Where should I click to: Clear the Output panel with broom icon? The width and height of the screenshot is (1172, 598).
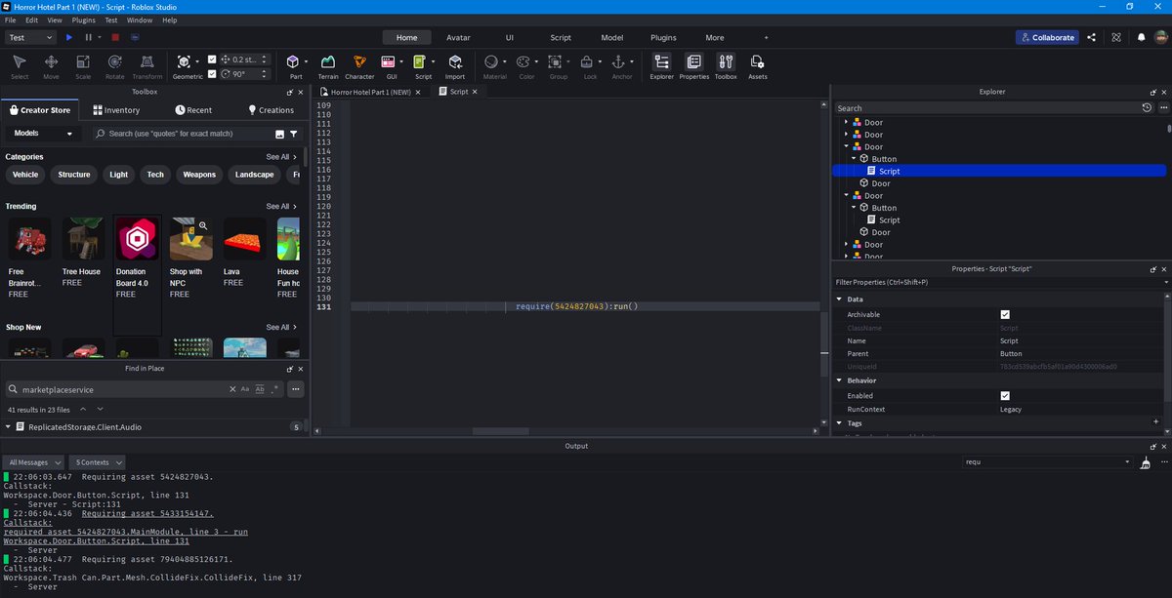pos(1145,461)
